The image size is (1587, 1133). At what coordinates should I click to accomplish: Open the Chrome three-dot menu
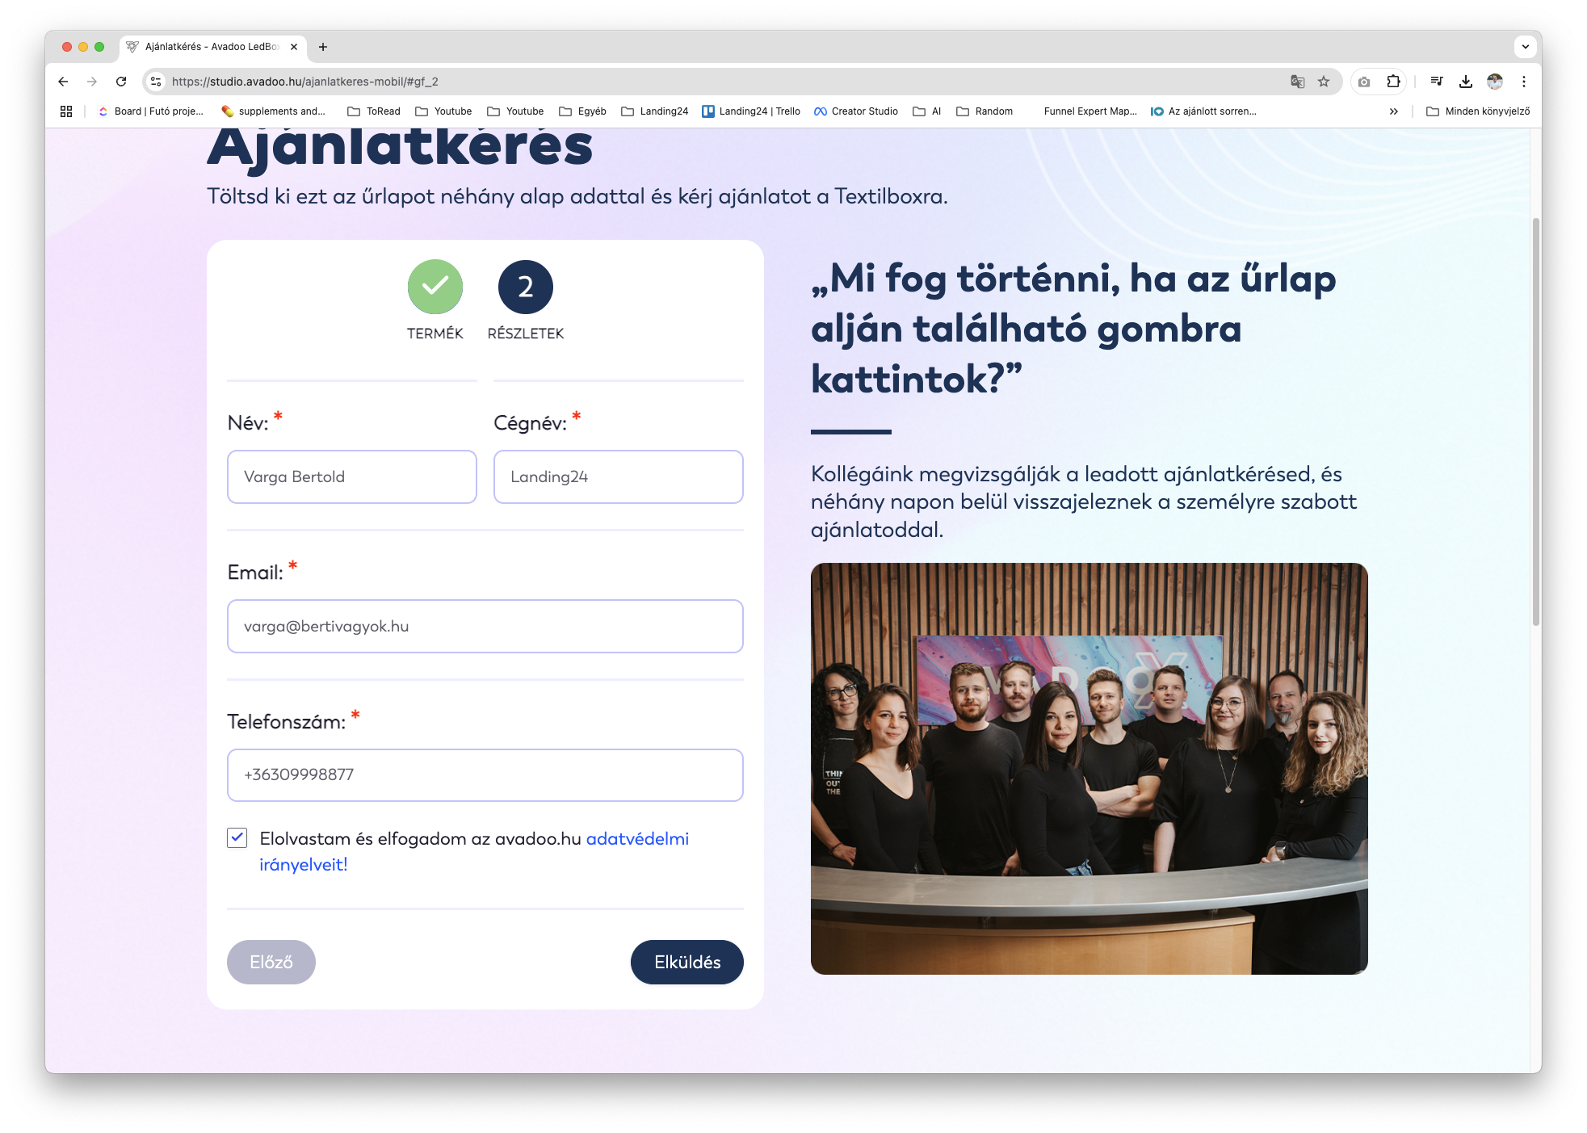pos(1524,82)
